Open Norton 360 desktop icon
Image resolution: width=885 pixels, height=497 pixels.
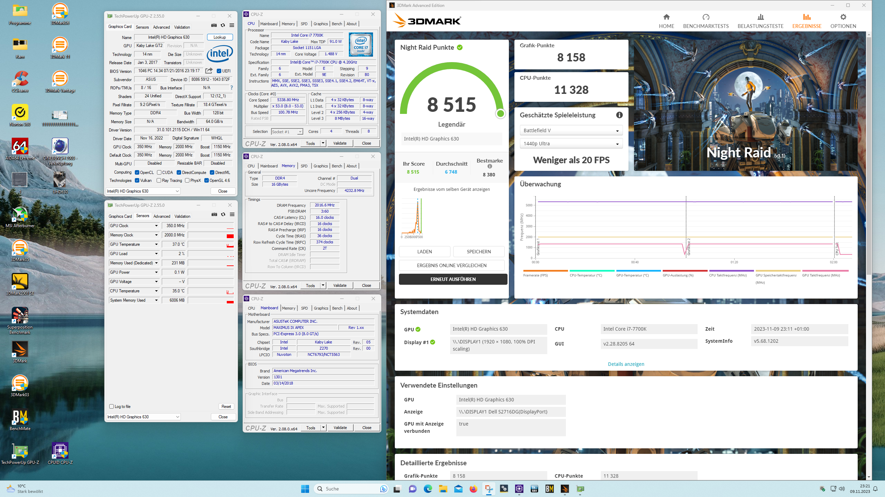pyautogui.click(x=20, y=115)
